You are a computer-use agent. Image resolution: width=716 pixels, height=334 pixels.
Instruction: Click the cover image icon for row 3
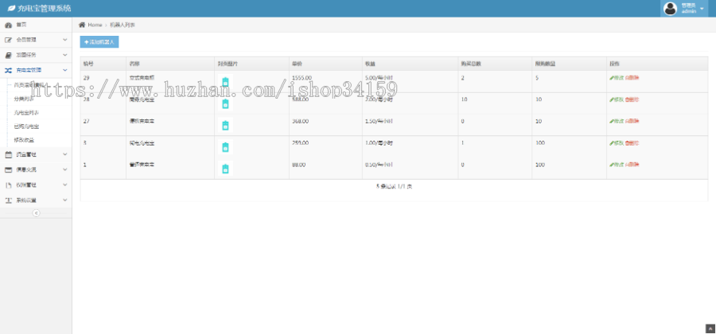pyautogui.click(x=225, y=146)
